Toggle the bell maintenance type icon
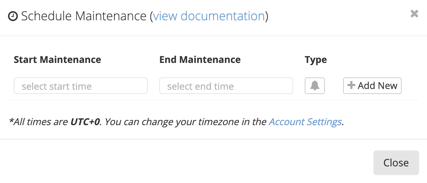Screen dimensions: 427x183 click(315, 86)
